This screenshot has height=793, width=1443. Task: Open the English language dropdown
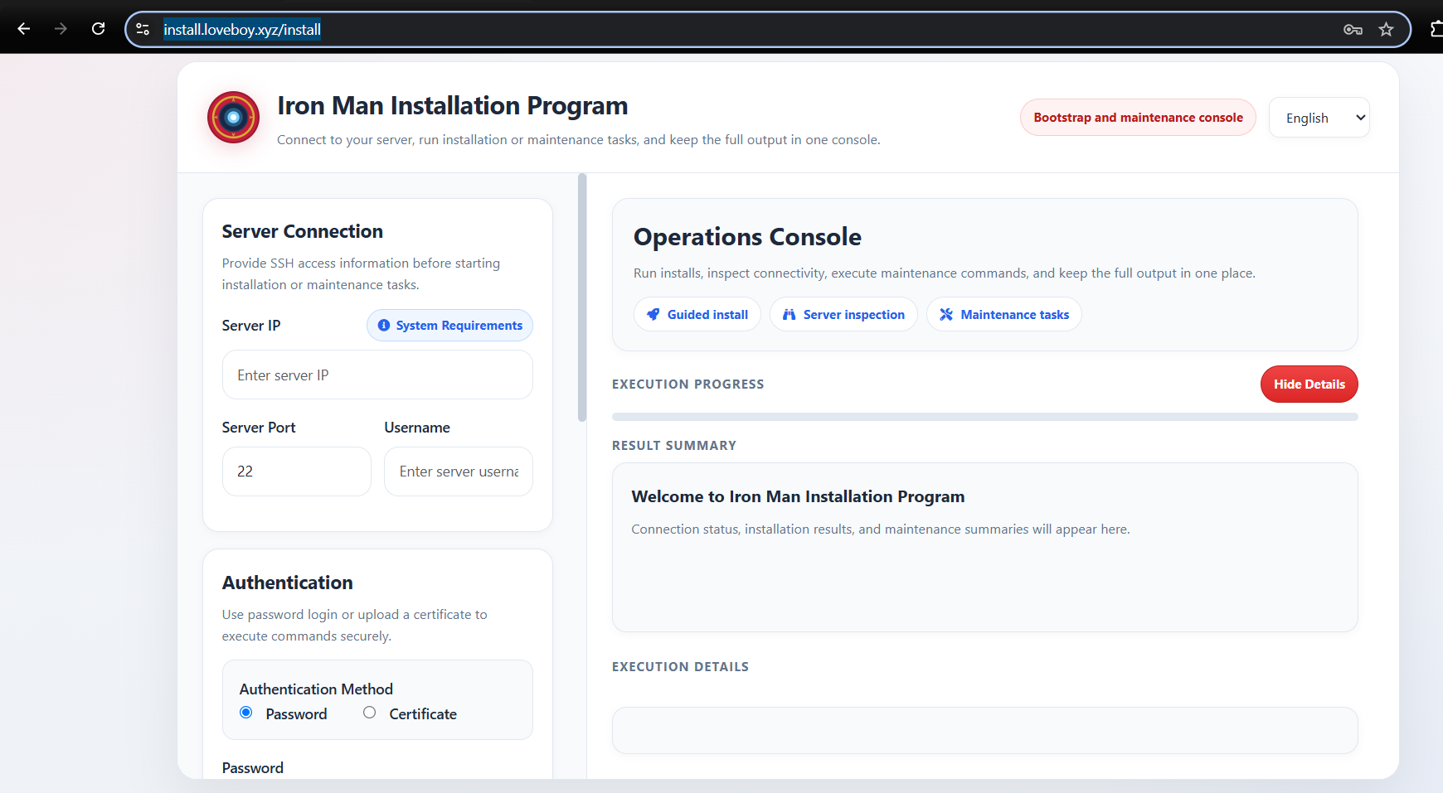[1319, 118]
